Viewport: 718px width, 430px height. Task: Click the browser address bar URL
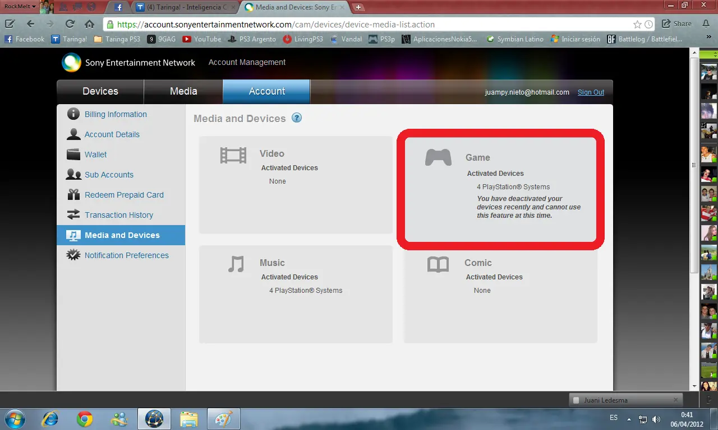point(276,25)
